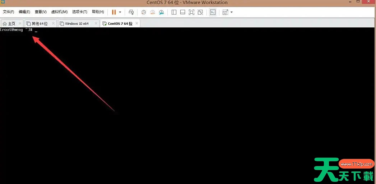Screen dimensions: 376x184
Task: Open the 查看(V) menu
Action: point(41,12)
